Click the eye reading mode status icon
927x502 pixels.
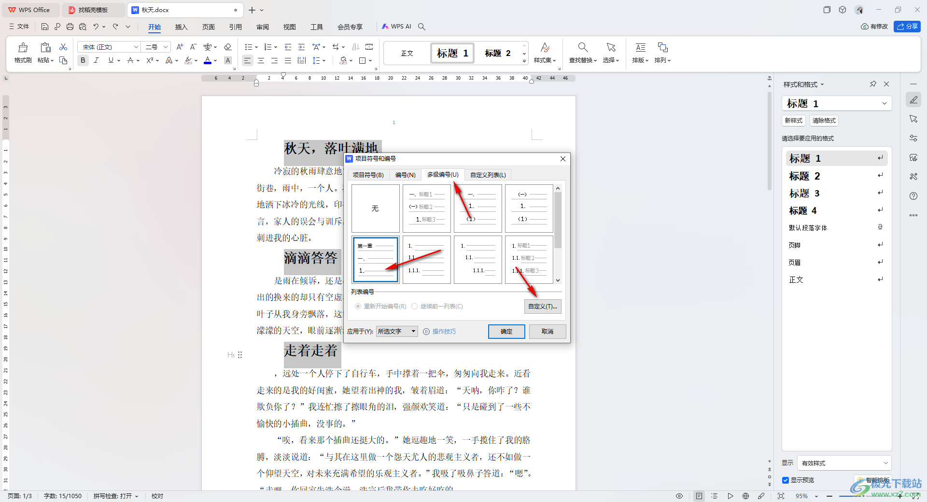679,496
